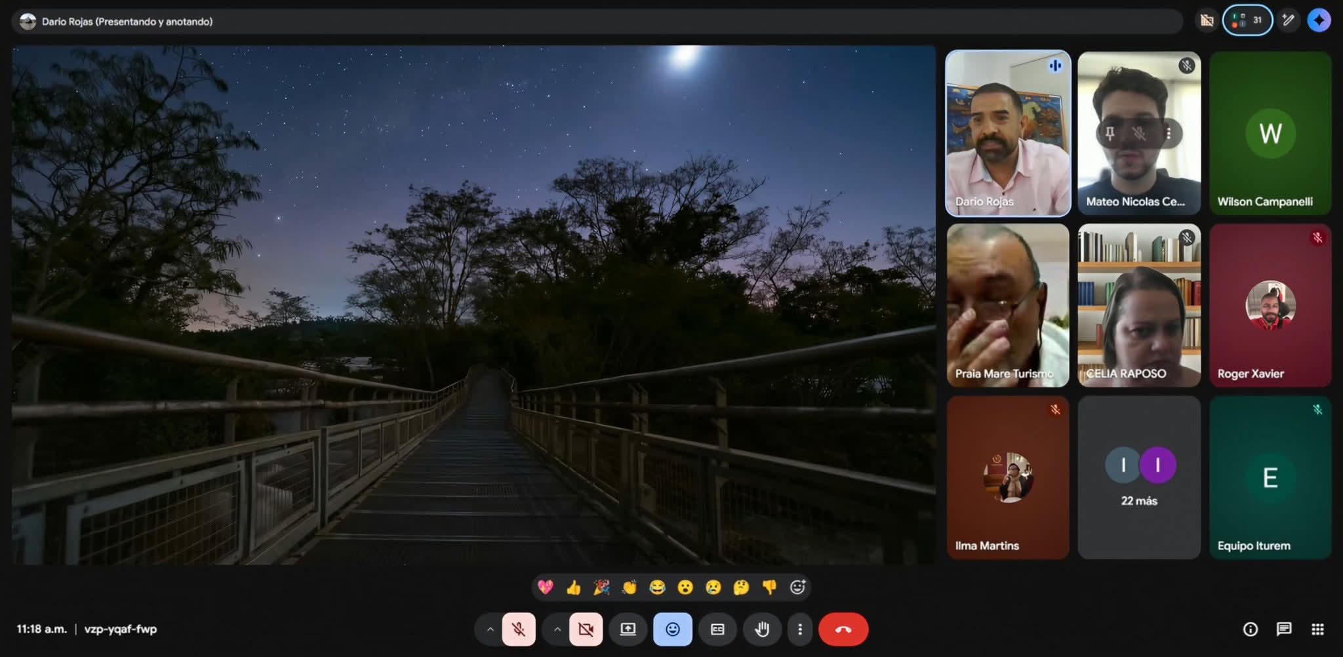This screenshot has height=657, width=1343.
Task: Expand audio settings chevron beside microphone
Action: [490, 629]
